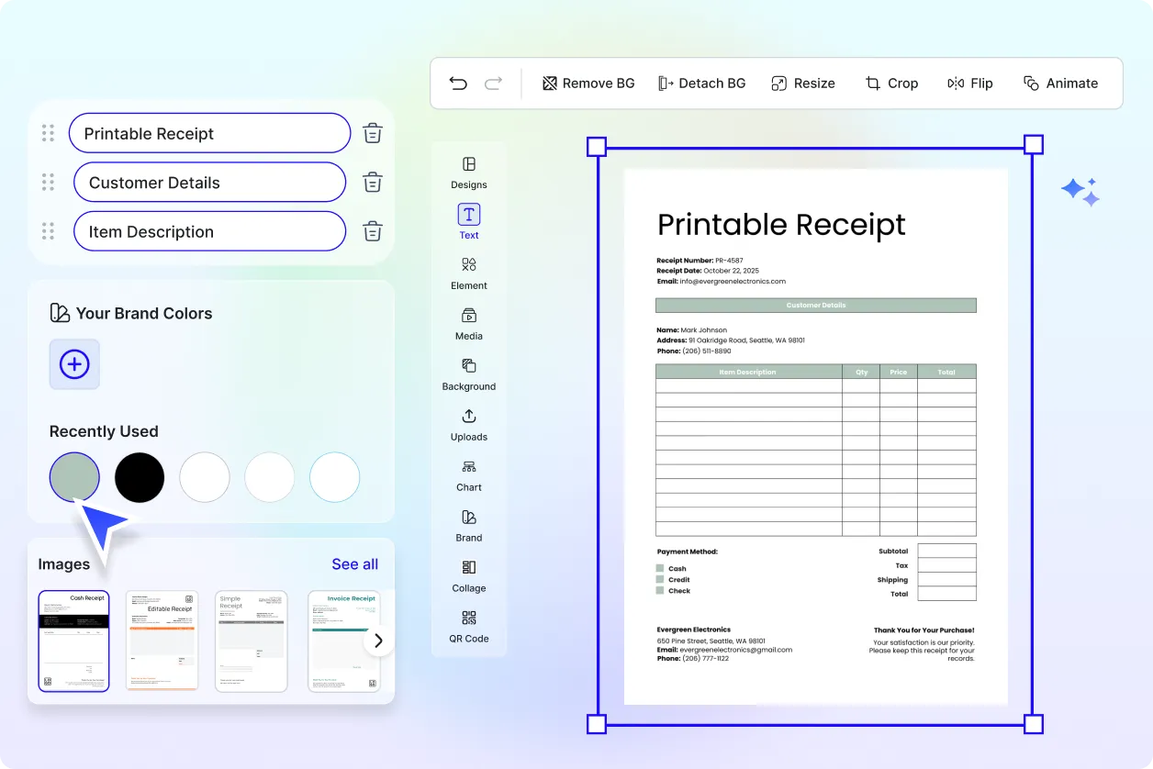
Task: Check the Cash payment method box
Action: (x=659, y=568)
